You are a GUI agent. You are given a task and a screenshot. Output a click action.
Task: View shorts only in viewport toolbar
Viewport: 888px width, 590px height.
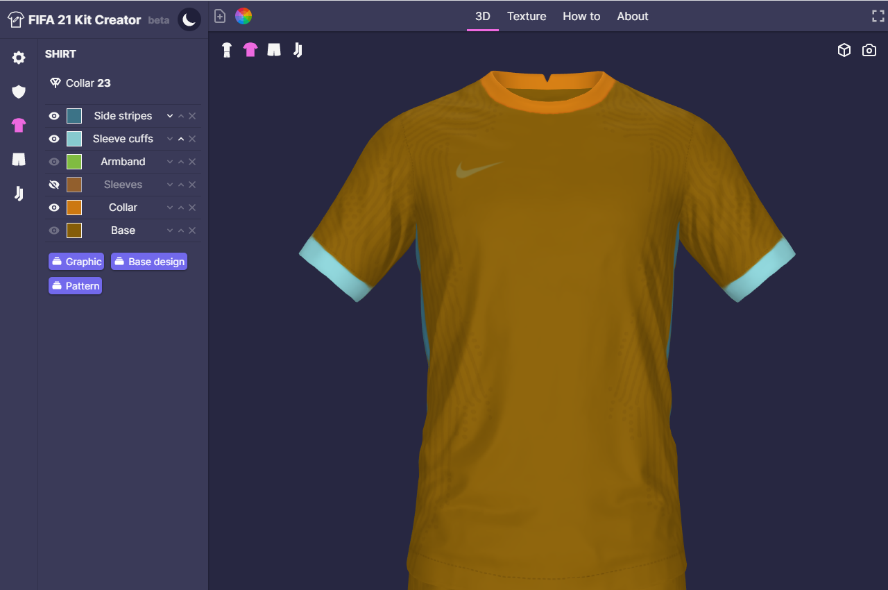point(274,50)
